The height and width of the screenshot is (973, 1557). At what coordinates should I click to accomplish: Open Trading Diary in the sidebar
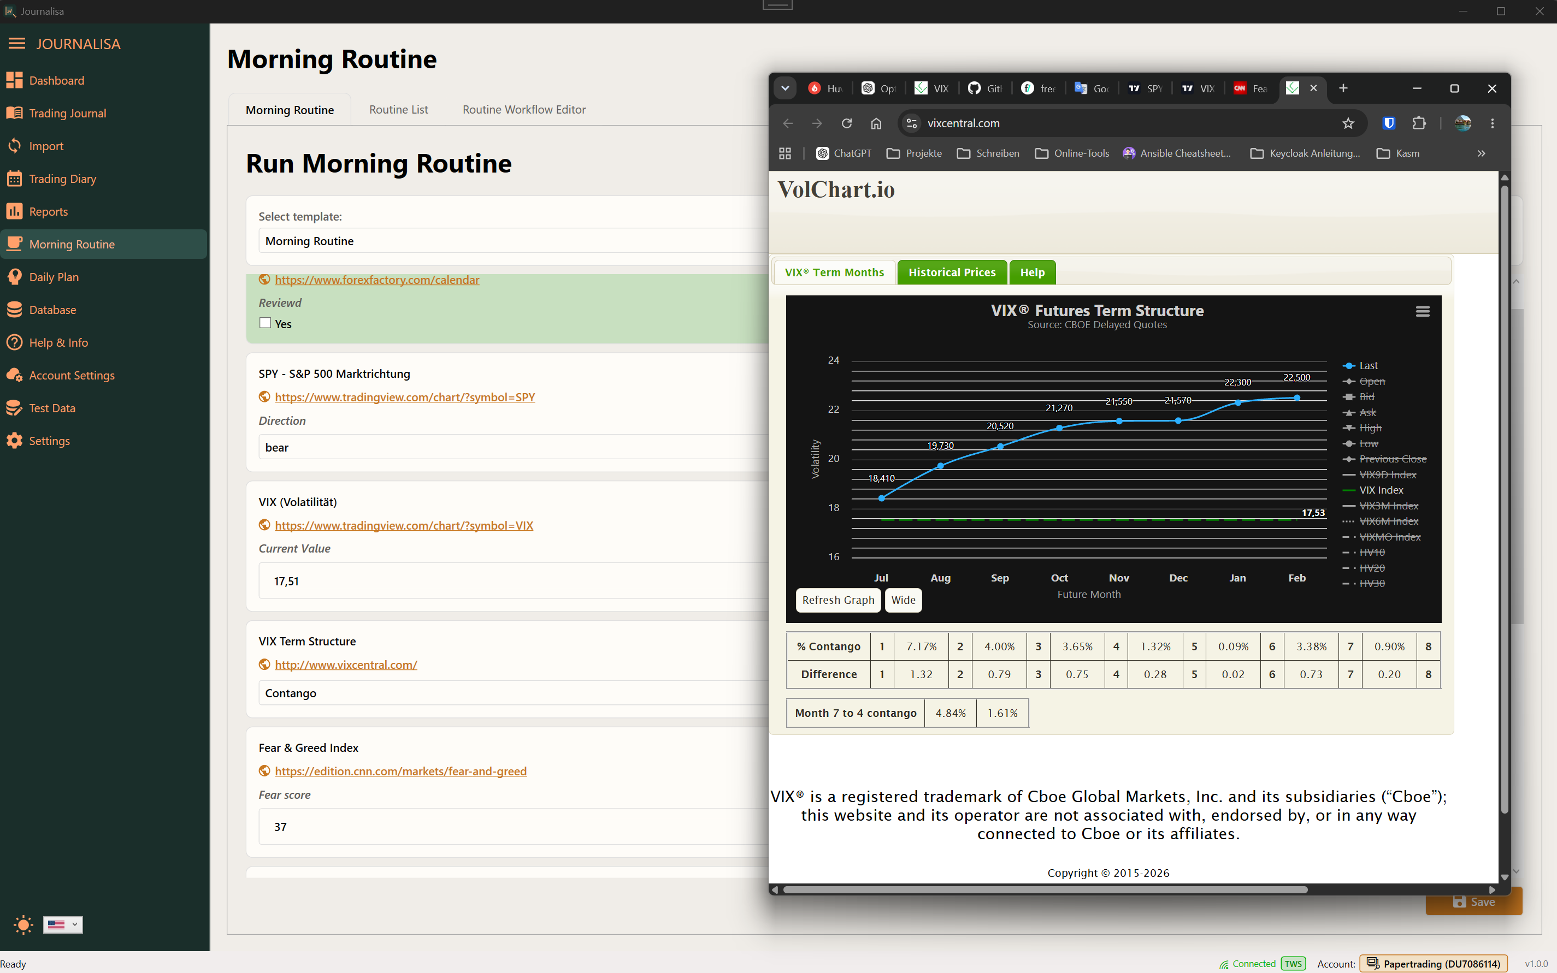[104, 179]
